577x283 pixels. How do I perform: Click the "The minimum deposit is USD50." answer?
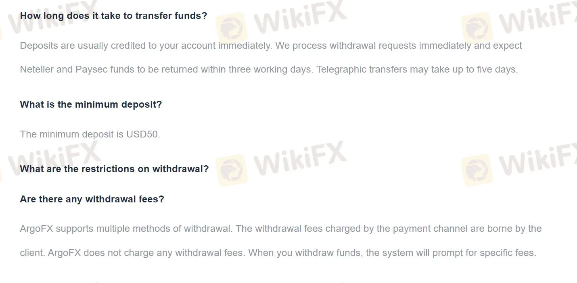90,134
